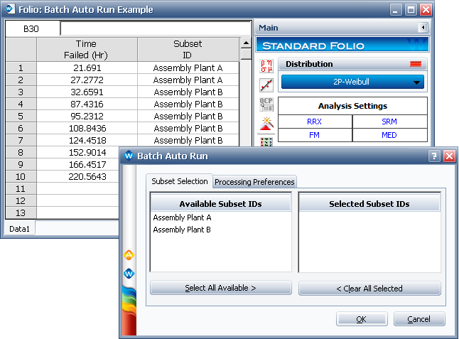Screen dimensions: 459x339
Task: Toggle the RRX analysis setting
Action: [x=315, y=122]
